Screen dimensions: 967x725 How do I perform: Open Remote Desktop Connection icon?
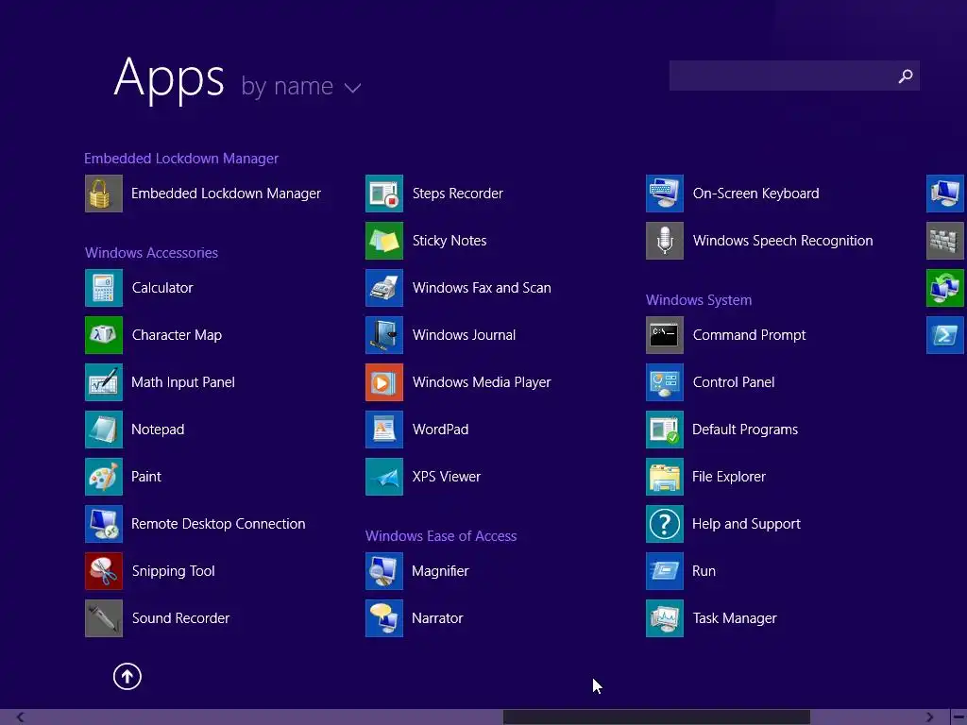(104, 524)
